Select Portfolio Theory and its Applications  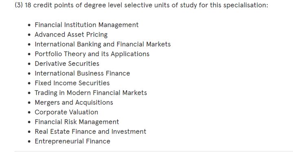click(x=92, y=54)
